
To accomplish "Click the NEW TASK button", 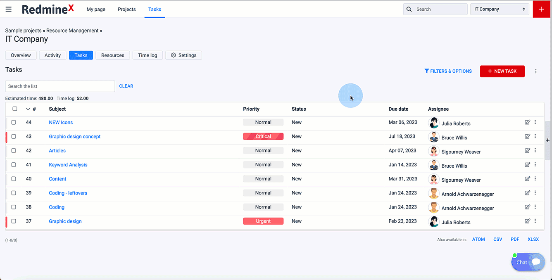I will coord(502,71).
